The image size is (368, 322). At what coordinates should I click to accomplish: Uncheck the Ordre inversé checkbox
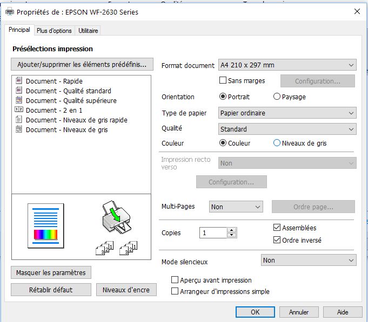pos(277,240)
